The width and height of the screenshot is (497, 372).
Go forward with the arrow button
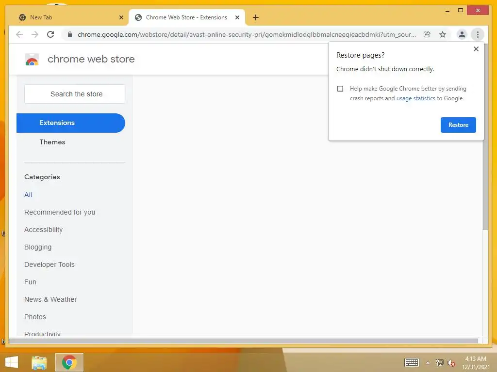coord(35,34)
